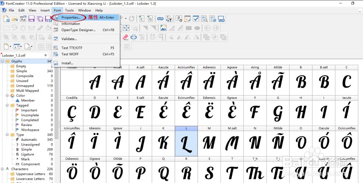Collapse the Tagged tree node
Image resolution: width=363 pixels, height=183 pixels.
point(7,105)
